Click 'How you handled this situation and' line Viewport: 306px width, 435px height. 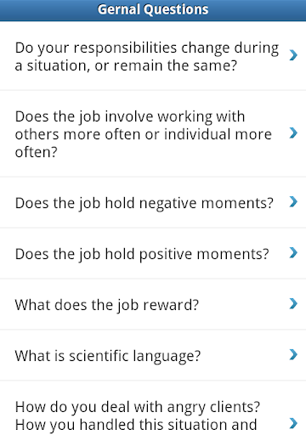[136, 425]
